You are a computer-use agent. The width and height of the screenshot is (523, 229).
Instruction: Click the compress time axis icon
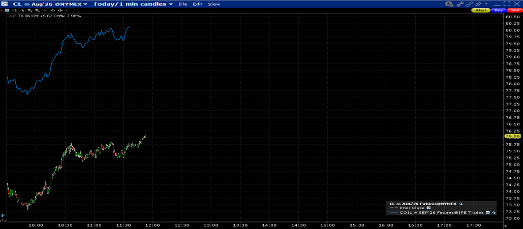(x=60, y=10)
